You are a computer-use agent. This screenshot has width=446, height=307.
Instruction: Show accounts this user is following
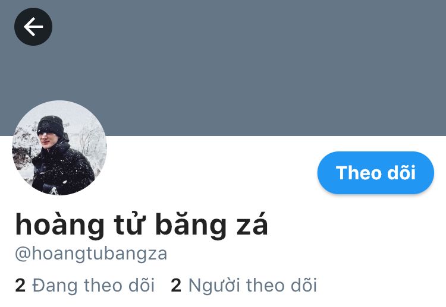coord(85,285)
